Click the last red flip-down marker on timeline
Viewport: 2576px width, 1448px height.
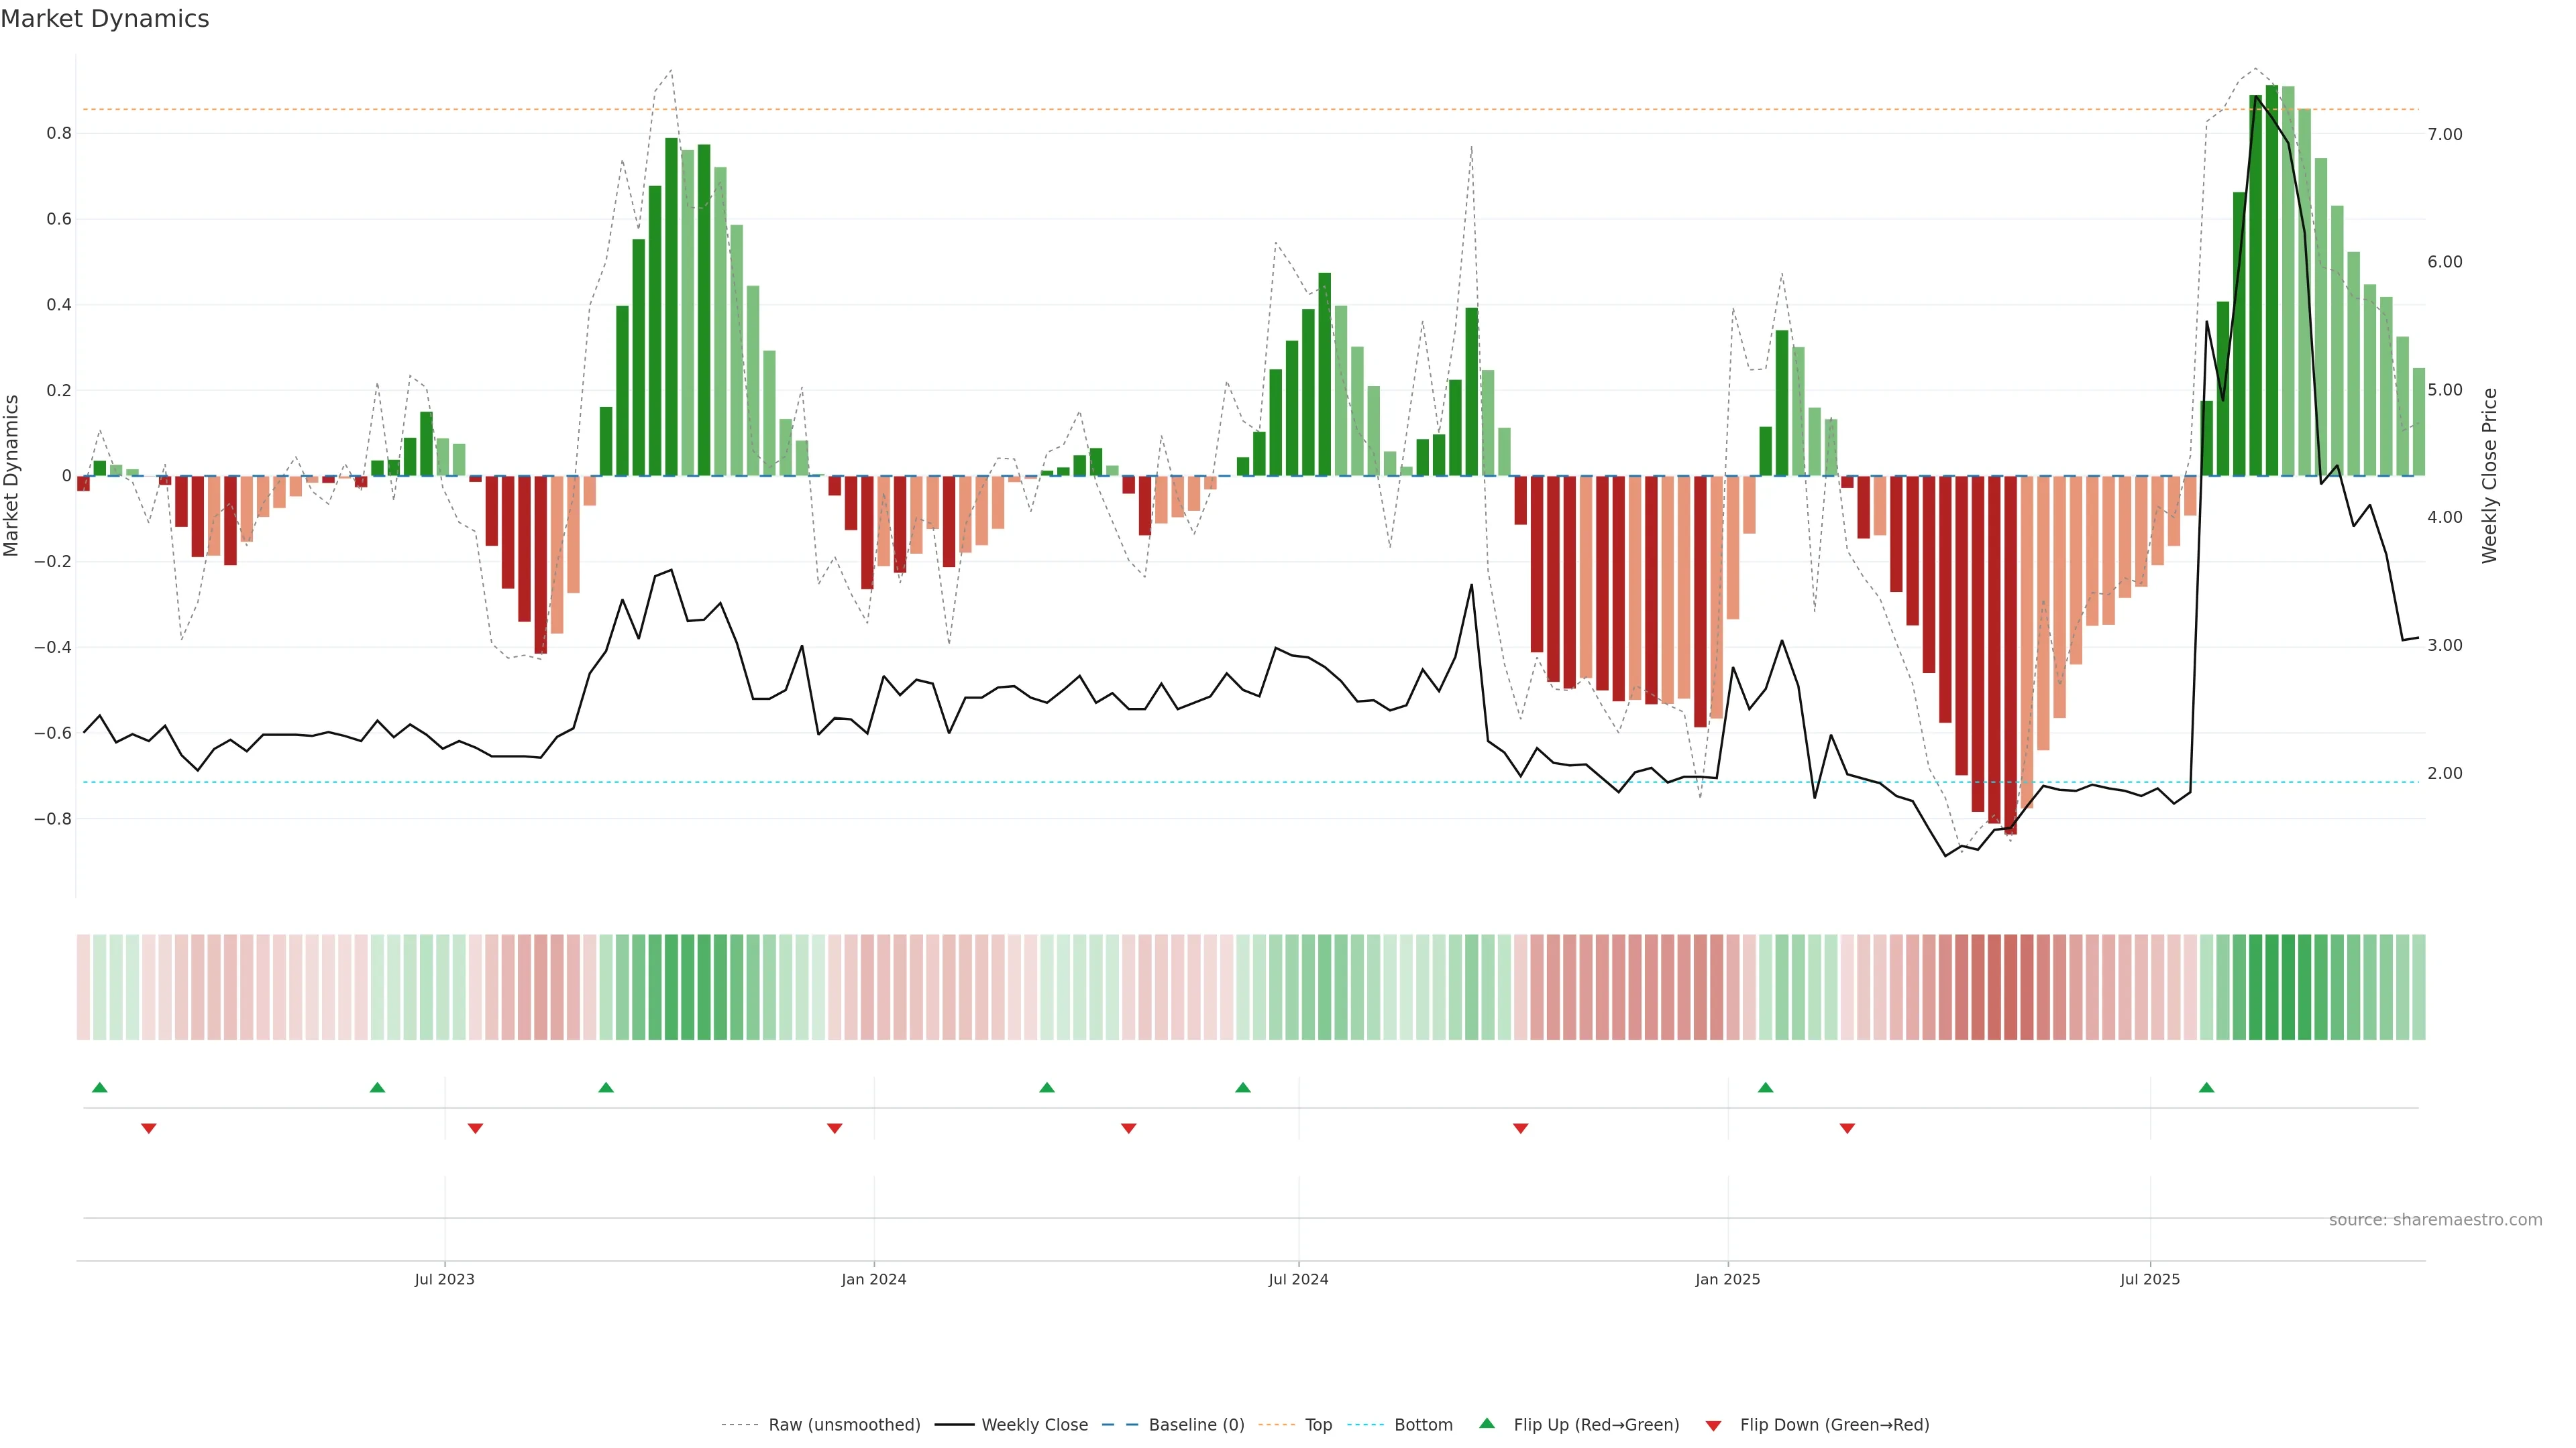click(x=1847, y=1128)
